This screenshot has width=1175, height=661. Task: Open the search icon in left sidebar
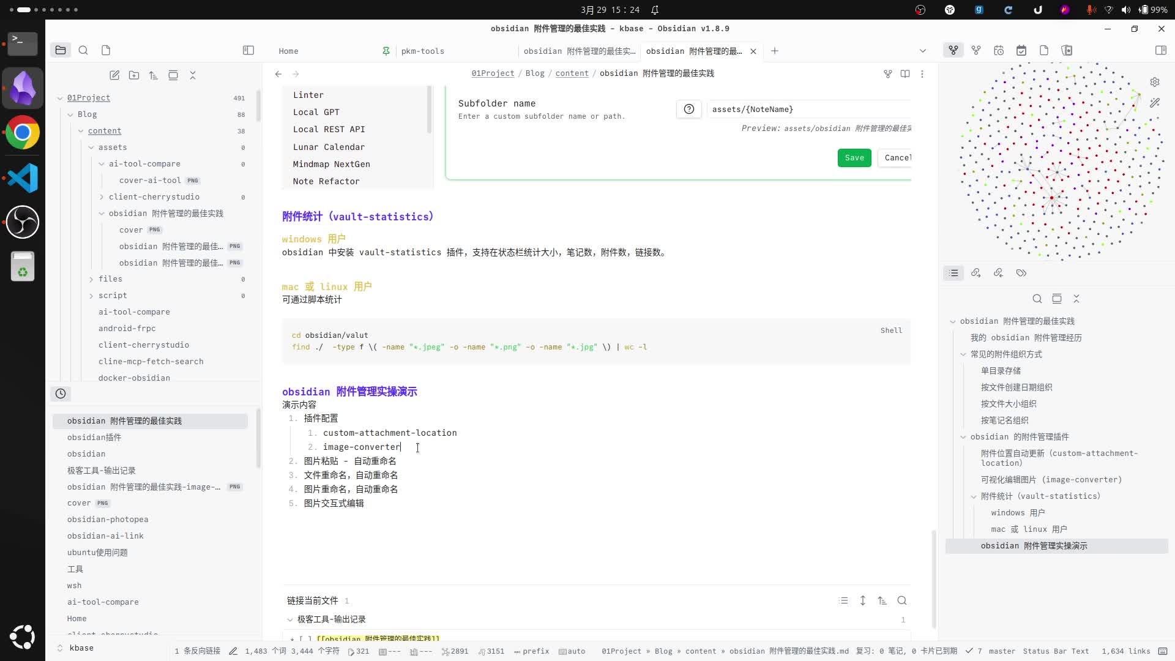[83, 50]
